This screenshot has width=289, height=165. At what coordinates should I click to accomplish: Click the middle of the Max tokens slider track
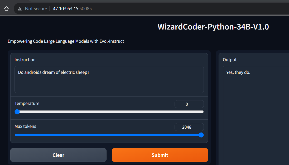coord(109,135)
